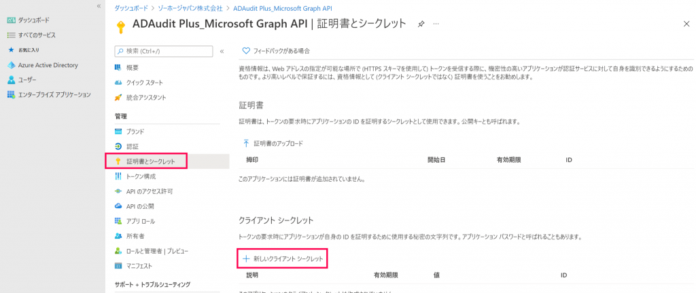This screenshot has width=696, height=293.
Task: Collapse the resource menu with double chevron
Action: pos(222,52)
